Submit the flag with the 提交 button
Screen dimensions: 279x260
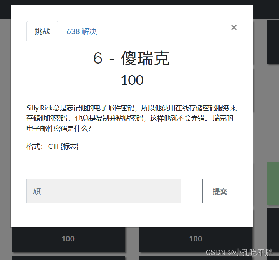click(x=220, y=191)
